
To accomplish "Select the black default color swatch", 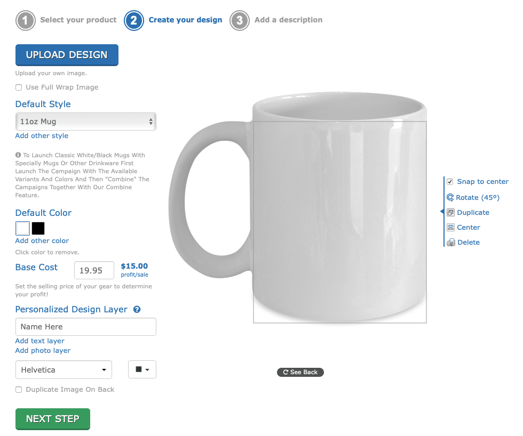I will (38, 229).
